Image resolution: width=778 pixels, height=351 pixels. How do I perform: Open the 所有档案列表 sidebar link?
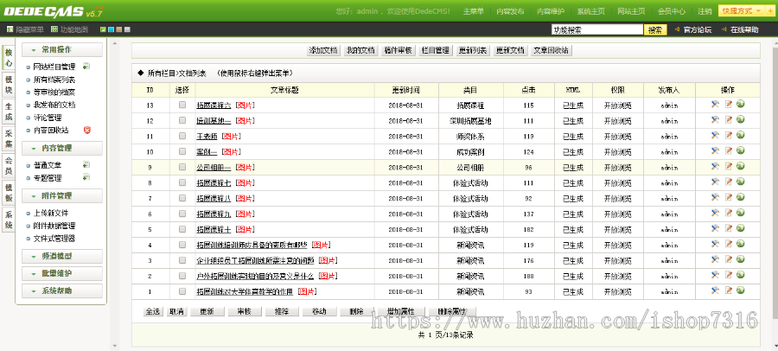coord(54,80)
